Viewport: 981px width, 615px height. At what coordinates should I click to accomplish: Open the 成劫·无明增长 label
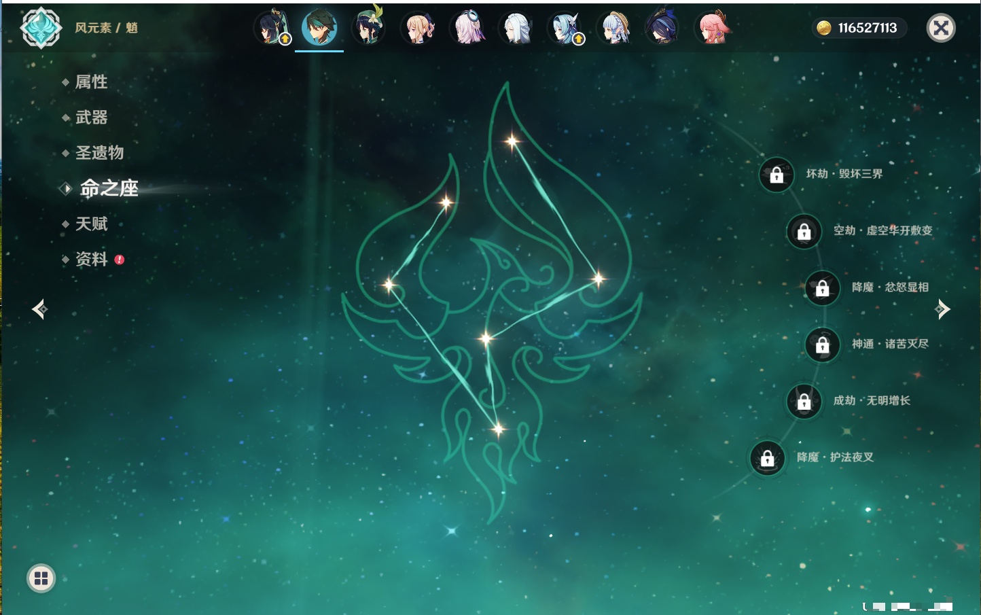tap(872, 400)
